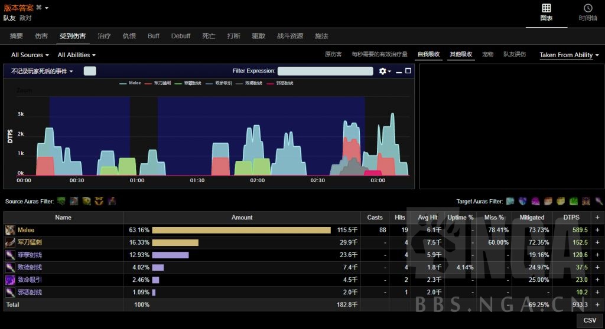Click the blue shield target aura icon
Screen dimensions: 605x329
click(x=523, y=201)
